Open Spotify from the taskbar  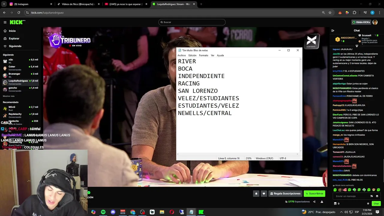click(x=103, y=212)
